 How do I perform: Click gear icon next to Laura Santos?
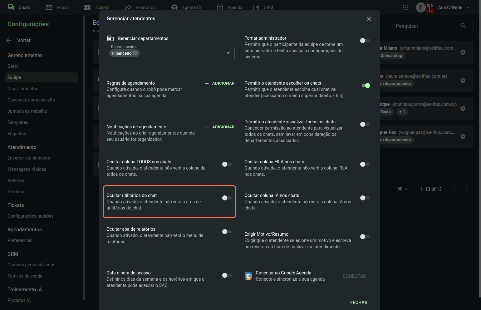(463, 80)
